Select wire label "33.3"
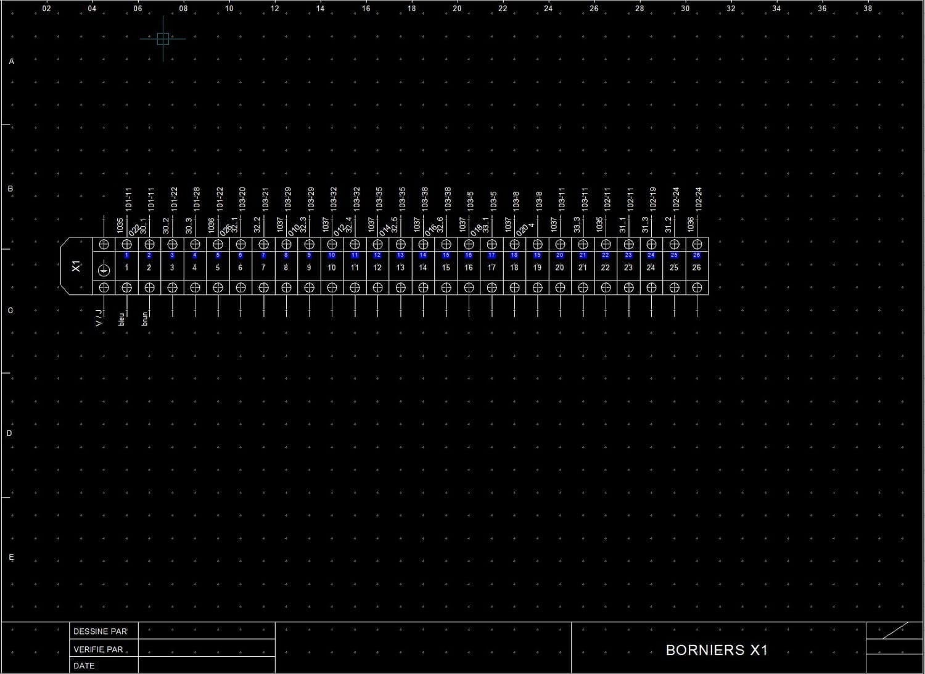925x674 pixels. (577, 225)
